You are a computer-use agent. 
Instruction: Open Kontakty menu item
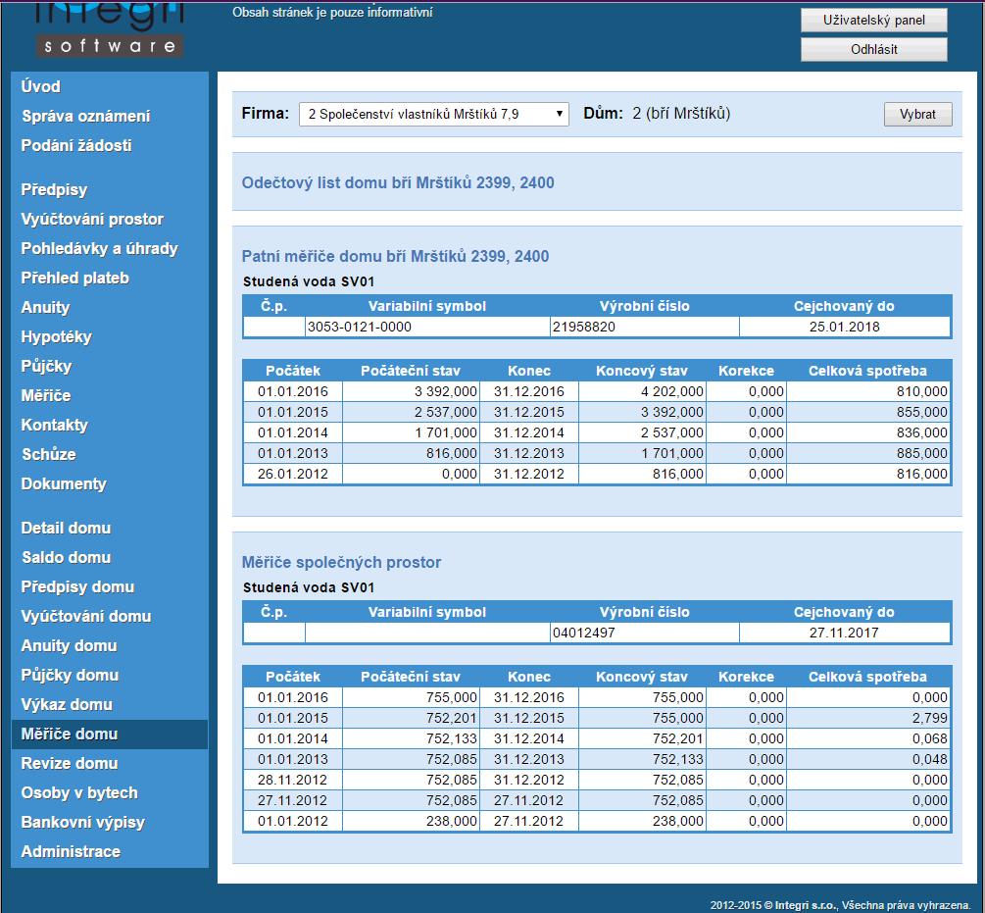click(x=55, y=426)
